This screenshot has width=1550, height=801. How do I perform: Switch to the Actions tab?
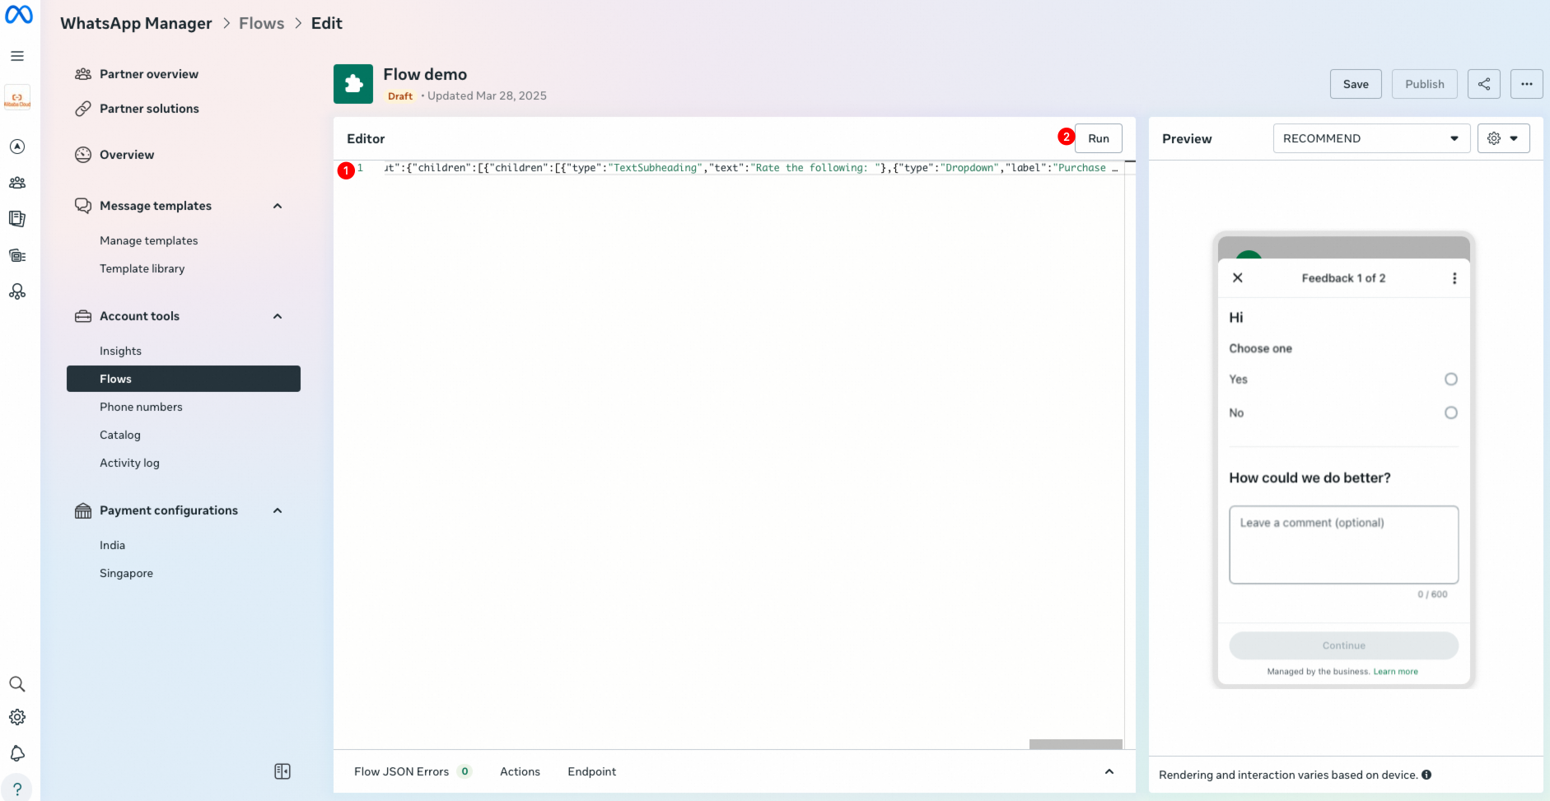(x=520, y=771)
